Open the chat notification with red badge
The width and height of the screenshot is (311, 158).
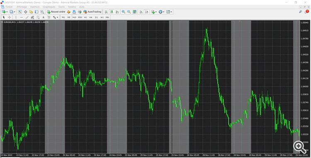point(306,12)
